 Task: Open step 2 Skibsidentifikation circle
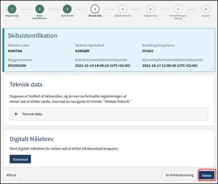[x=39, y=9]
